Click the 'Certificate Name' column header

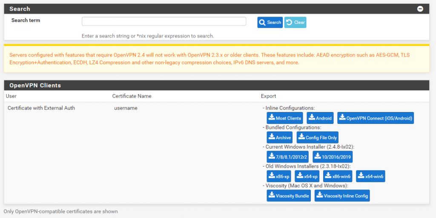click(x=132, y=96)
